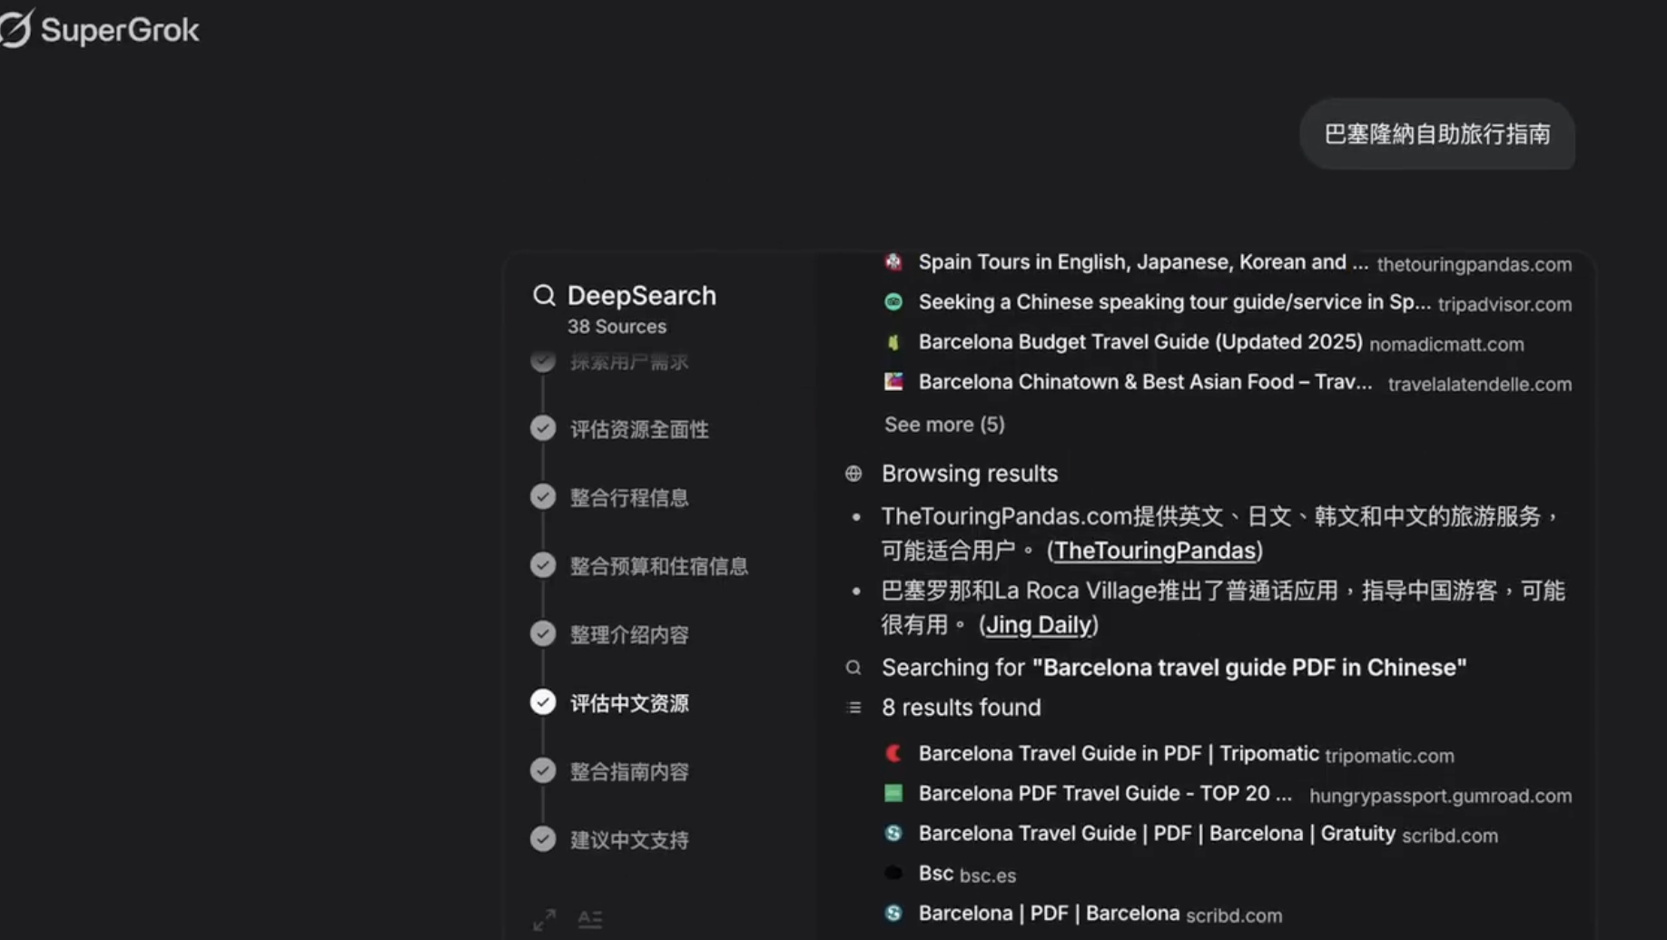Select the 建议中文支持 step
Image resolution: width=1667 pixels, height=940 pixels.
629,840
